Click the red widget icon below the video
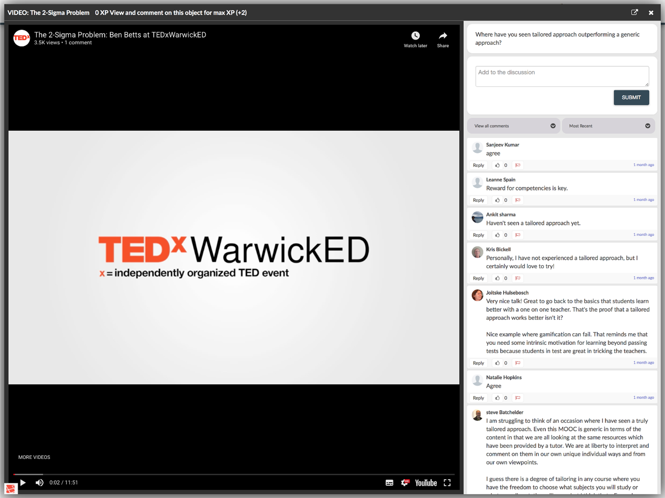The width and height of the screenshot is (665, 498). point(10,489)
